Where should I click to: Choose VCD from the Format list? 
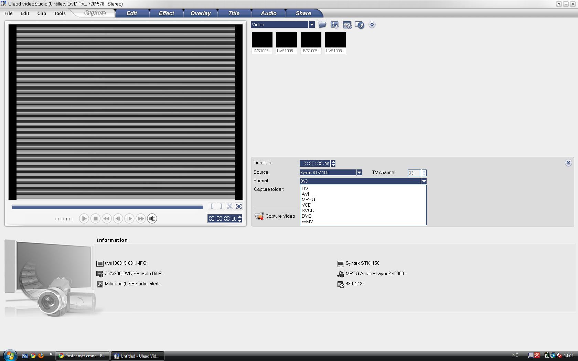pyautogui.click(x=306, y=205)
